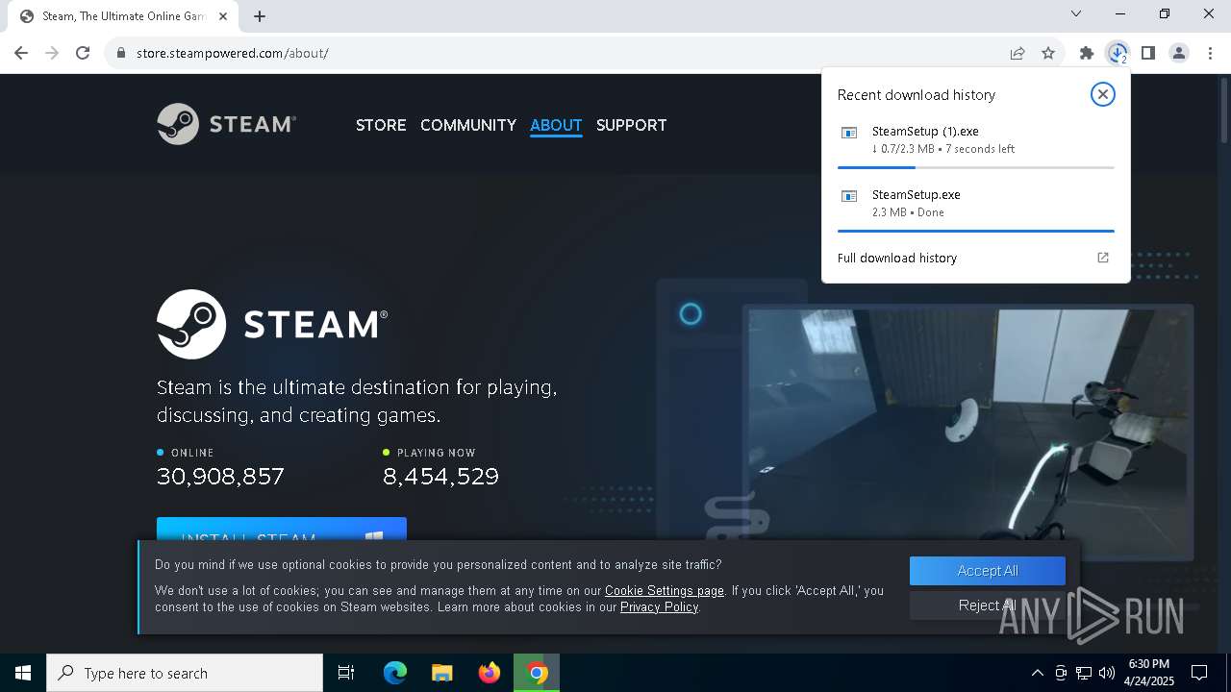Close the Recent download history popup

pos(1102,94)
